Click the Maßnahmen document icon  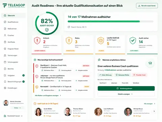(5, 28)
